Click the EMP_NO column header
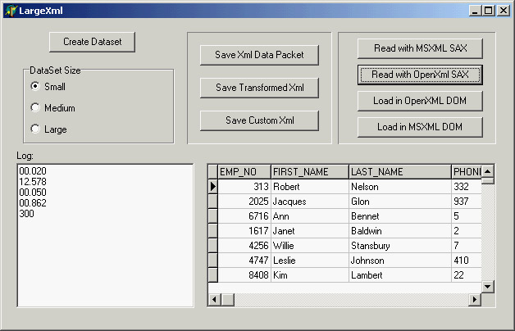 point(244,172)
